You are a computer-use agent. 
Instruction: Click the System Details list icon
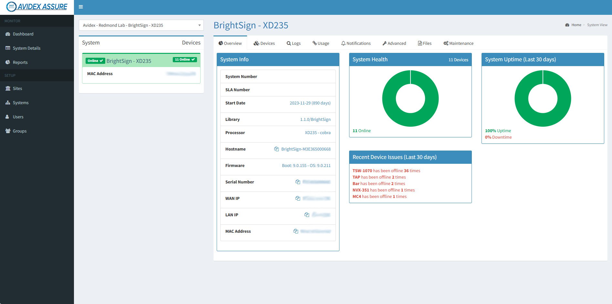[8, 48]
